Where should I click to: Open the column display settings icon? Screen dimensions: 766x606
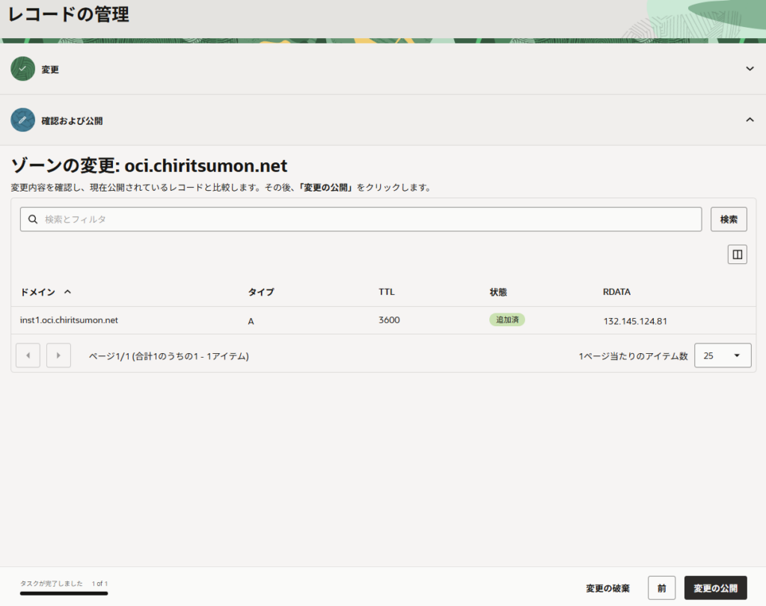[x=737, y=254]
